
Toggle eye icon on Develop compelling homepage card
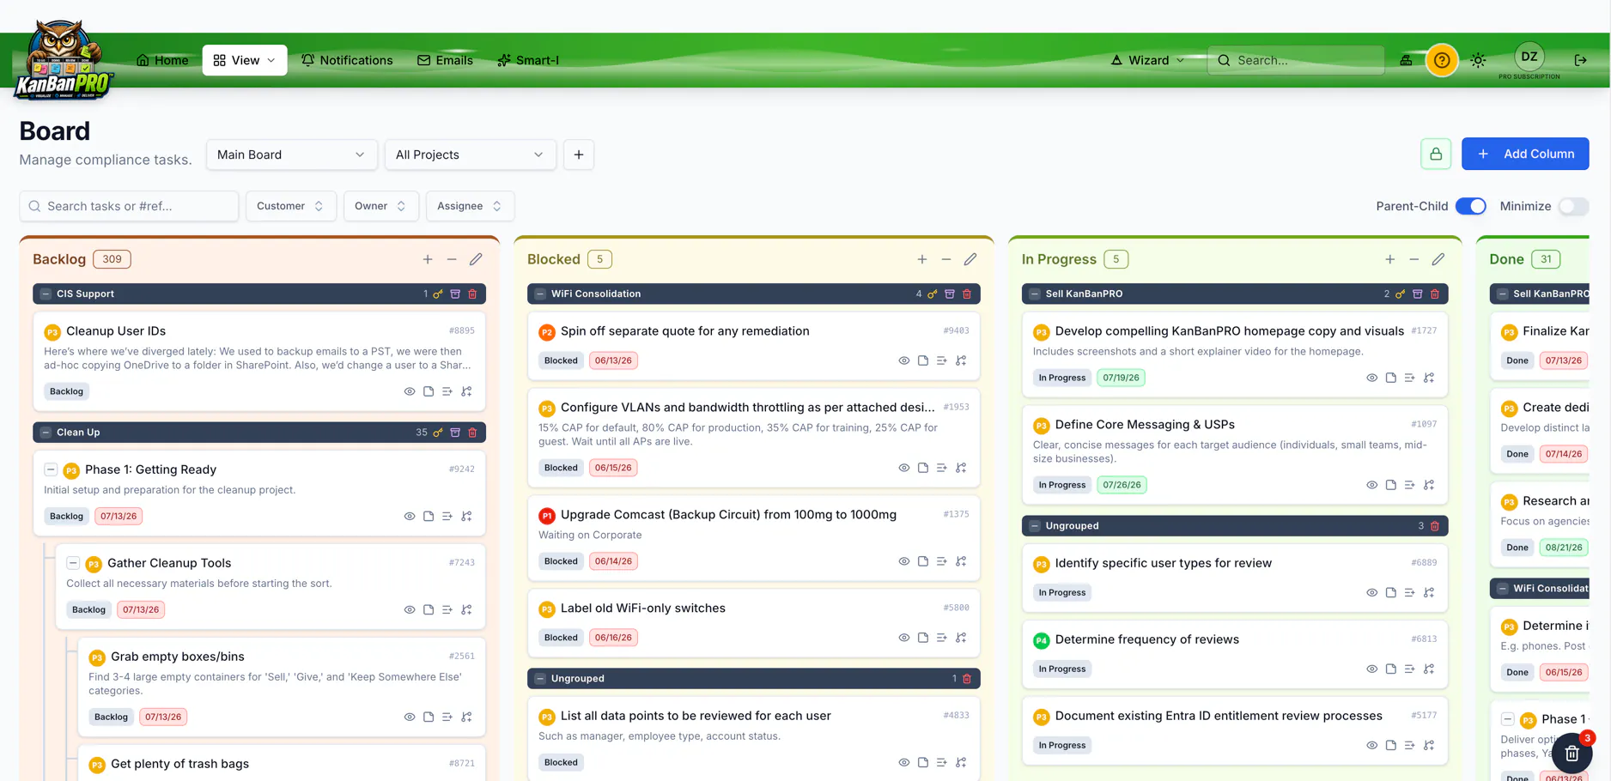coord(1372,378)
